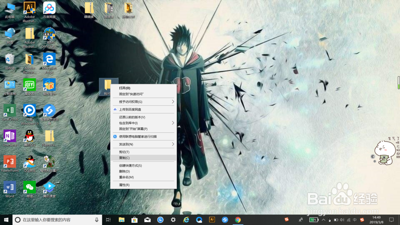The image size is (400, 225).
Task: Activate the microphone in the search box
Action: 97,220
